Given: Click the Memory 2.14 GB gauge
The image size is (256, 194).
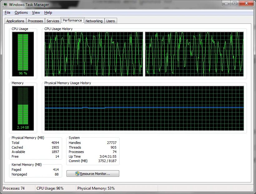Looking at the screenshot, I should point(23,108).
